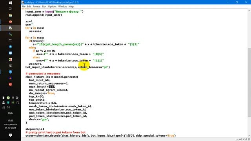Viewport: 251px width, 141px height.
Task: Click the 'eos_token_id=tokenizer.eos_token_id,' line
Action: 58,110
